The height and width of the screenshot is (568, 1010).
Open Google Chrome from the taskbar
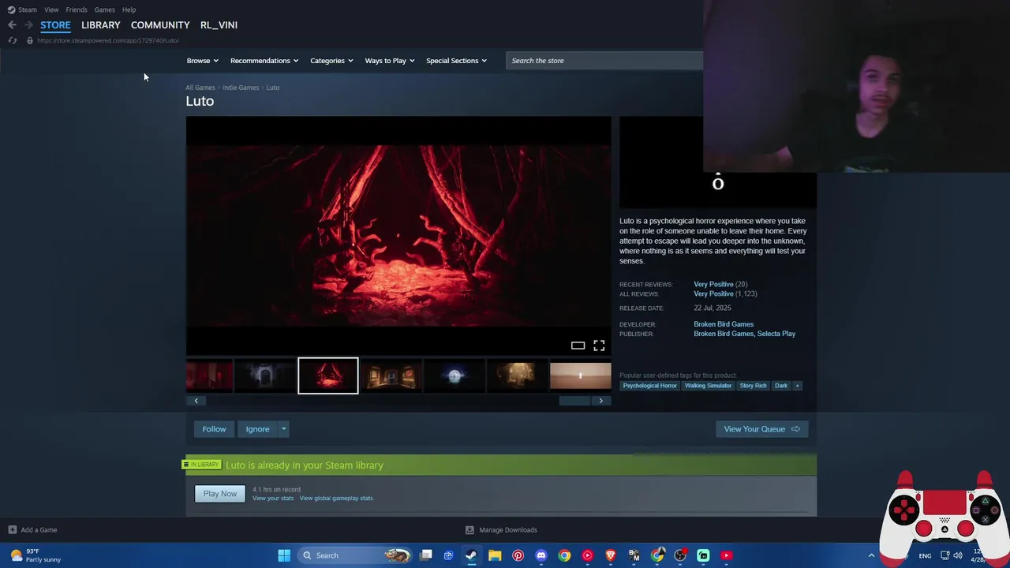(x=564, y=555)
